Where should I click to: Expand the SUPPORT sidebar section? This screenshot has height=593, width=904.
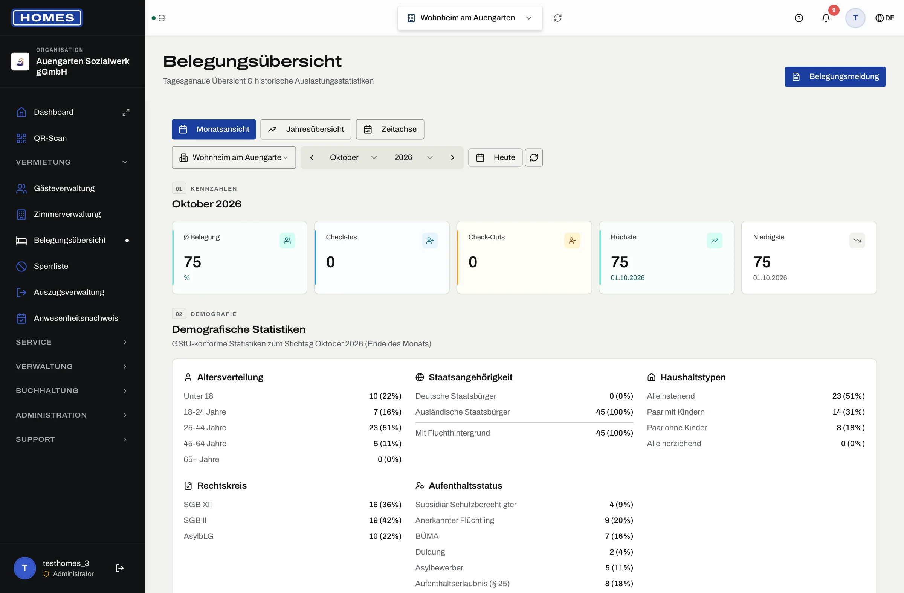tap(72, 439)
